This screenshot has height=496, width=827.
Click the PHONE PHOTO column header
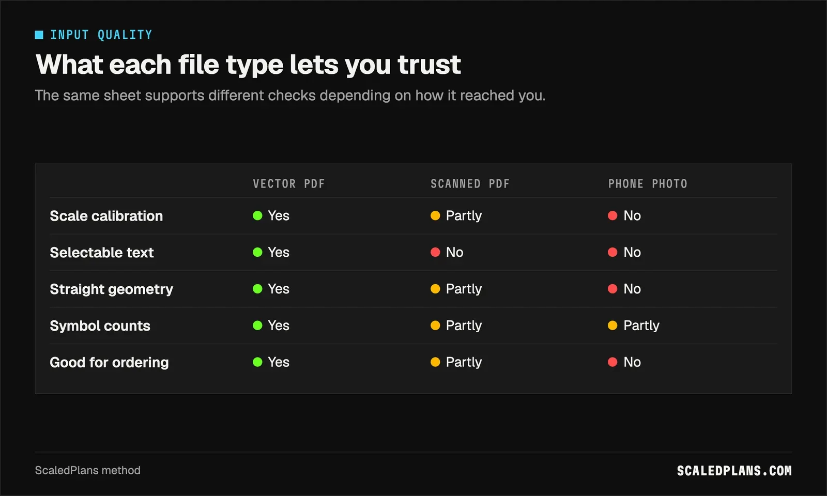pyautogui.click(x=648, y=184)
